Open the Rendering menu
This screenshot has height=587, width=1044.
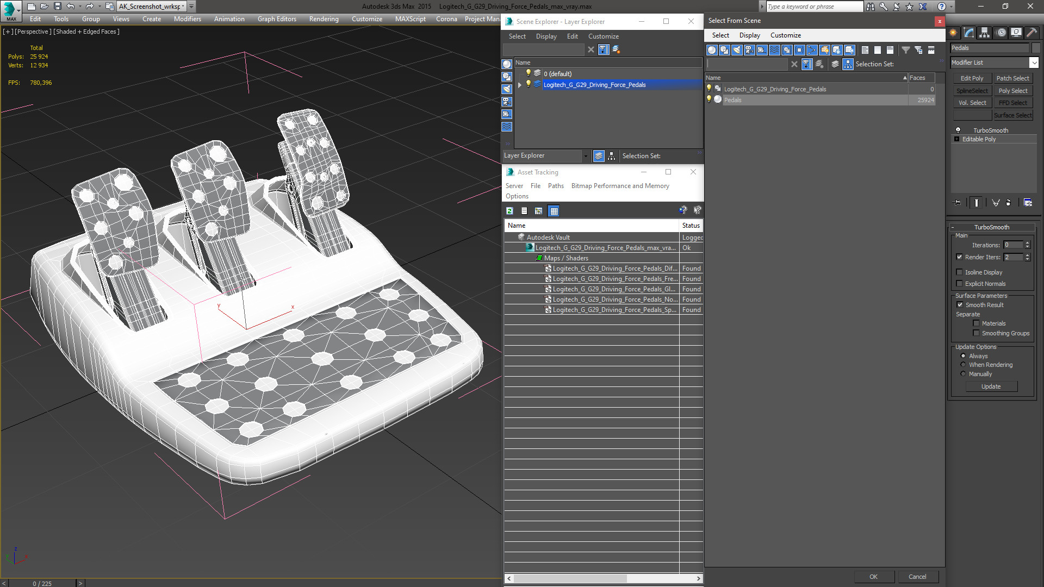[x=324, y=19]
